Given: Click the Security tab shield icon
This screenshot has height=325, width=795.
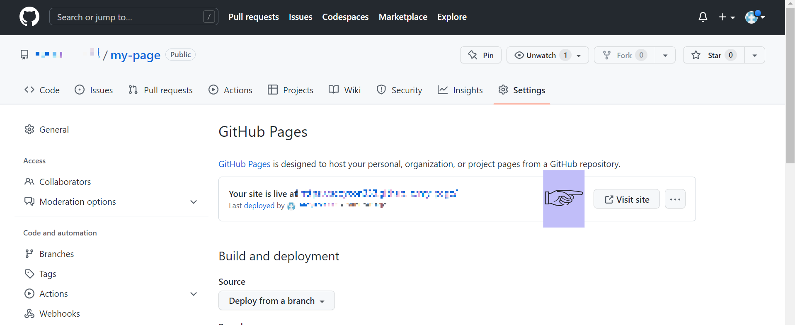Looking at the screenshot, I should [381, 90].
